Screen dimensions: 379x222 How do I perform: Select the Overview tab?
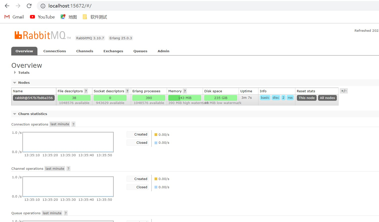[x=24, y=51]
